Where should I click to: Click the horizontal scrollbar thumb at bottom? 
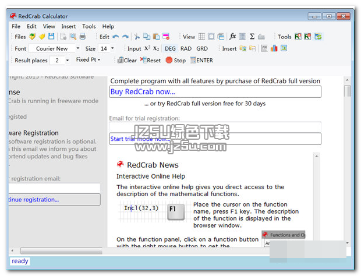(61, 250)
